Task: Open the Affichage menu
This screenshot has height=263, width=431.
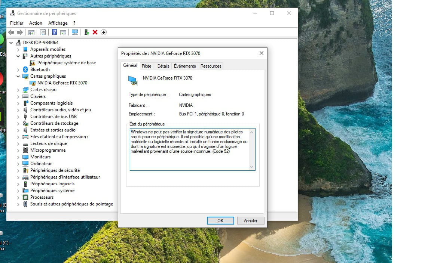Action: click(x=58, y=23)
